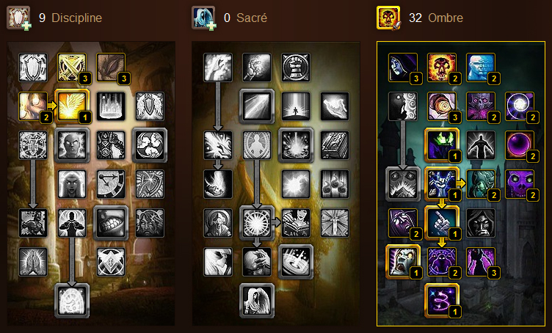Screen dimensions: 552x333
Task: Click the purple orb talent with rank 2
Action: click(x=519, y=145)
